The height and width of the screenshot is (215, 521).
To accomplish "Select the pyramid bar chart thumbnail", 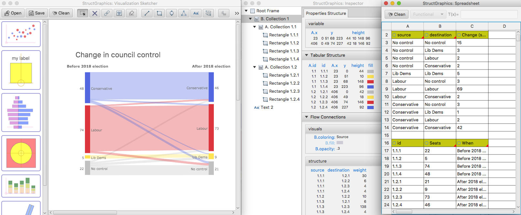I will (x=21, y=112).
